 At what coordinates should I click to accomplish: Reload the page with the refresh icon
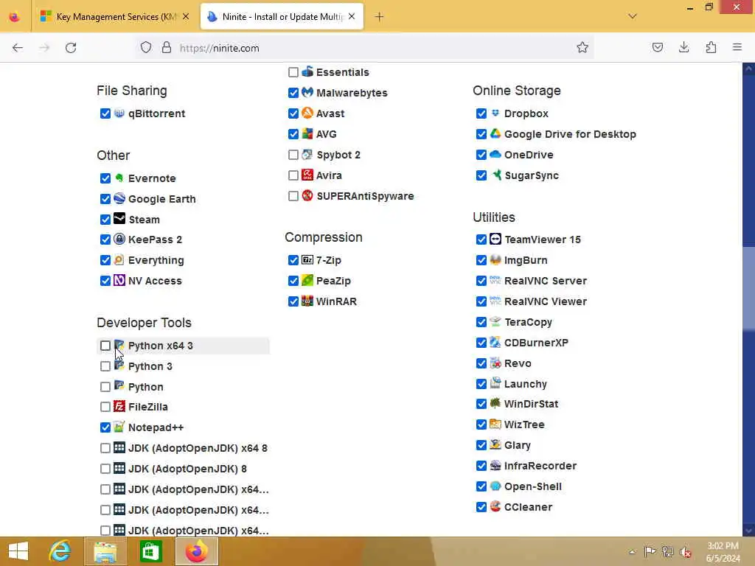pos(71,48)
